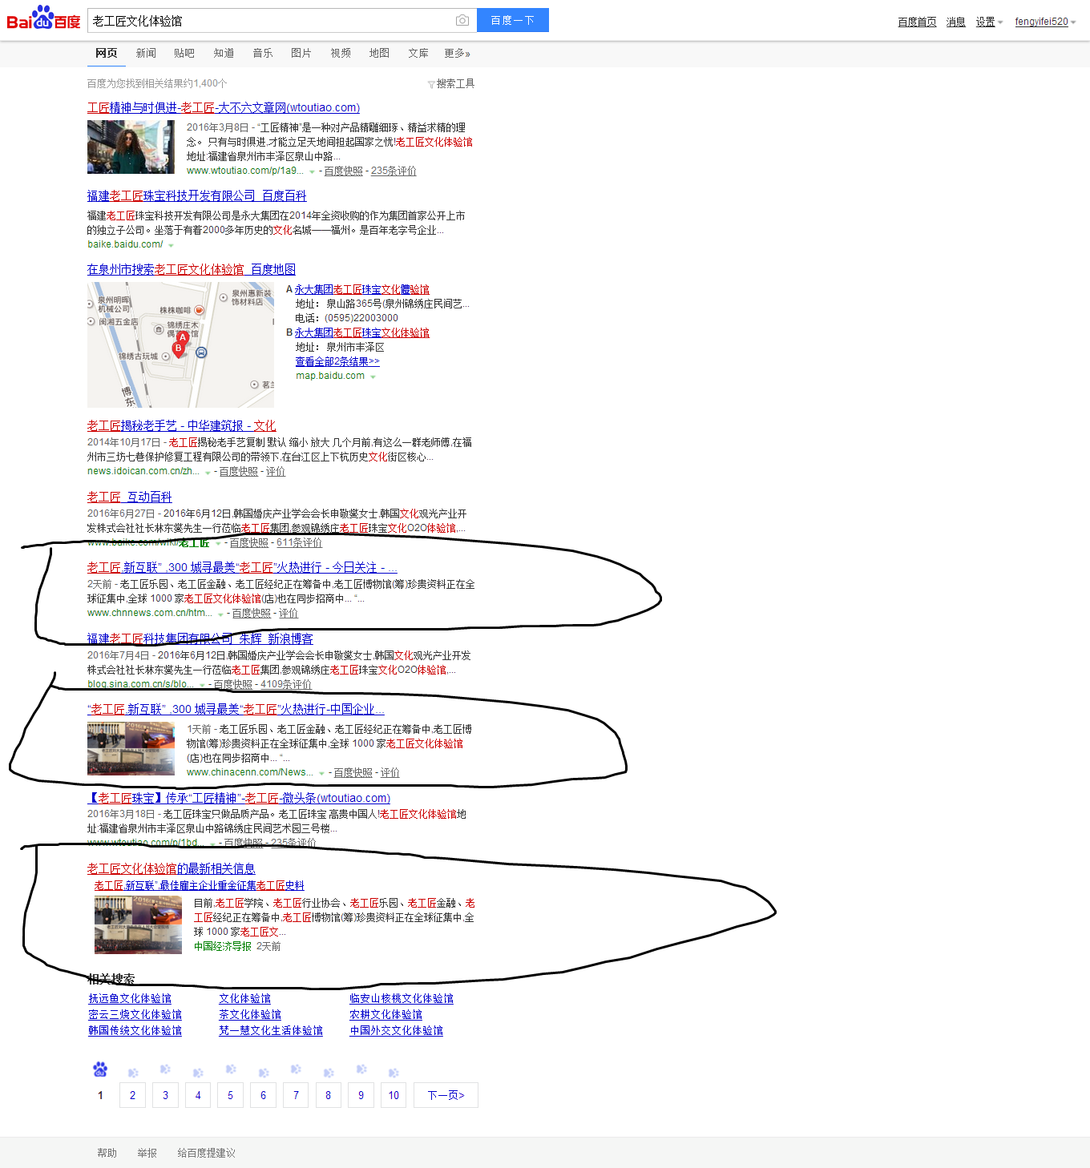Switch to 音乐 tab
Viewport: 1090px width, 1168px height.
[263, 53]
